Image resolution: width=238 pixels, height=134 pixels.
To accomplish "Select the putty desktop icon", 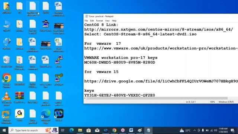I will (x=59, y=61).
